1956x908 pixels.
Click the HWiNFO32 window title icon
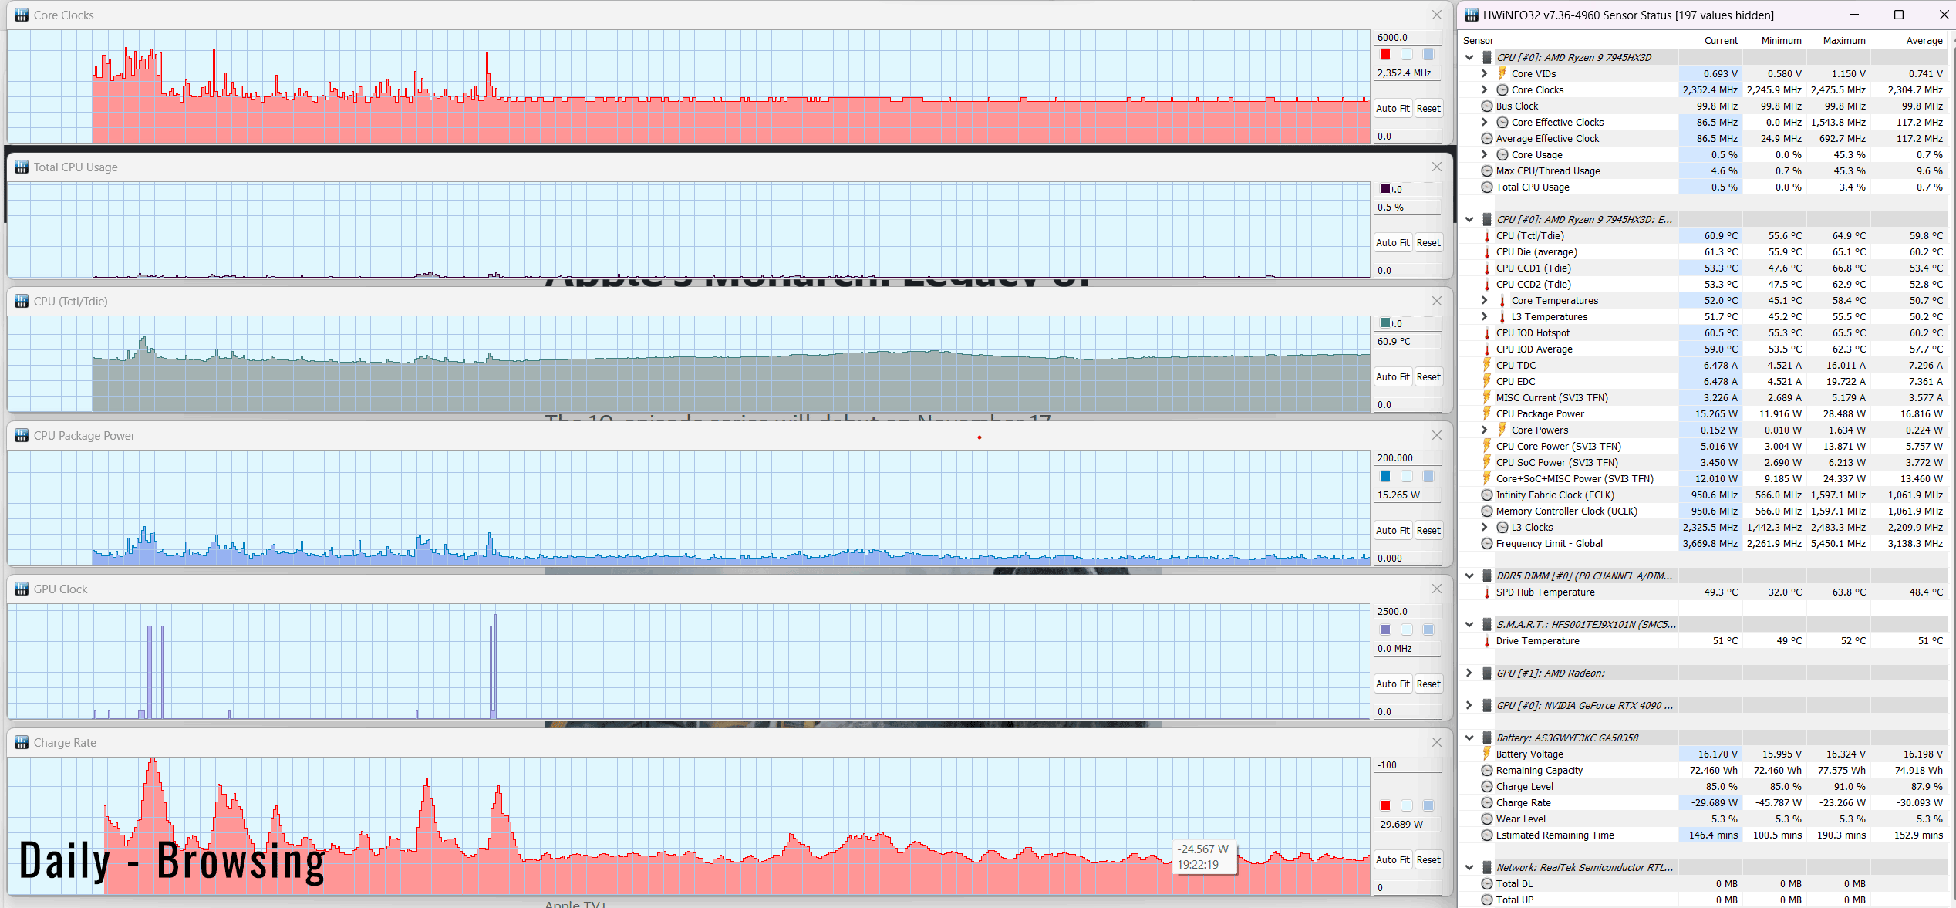point(1472,15)
